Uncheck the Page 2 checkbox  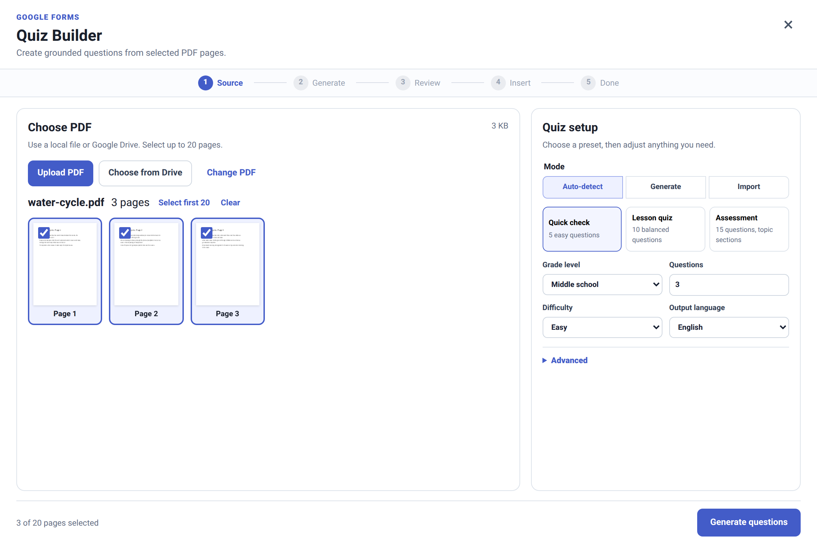click(125, 233)
